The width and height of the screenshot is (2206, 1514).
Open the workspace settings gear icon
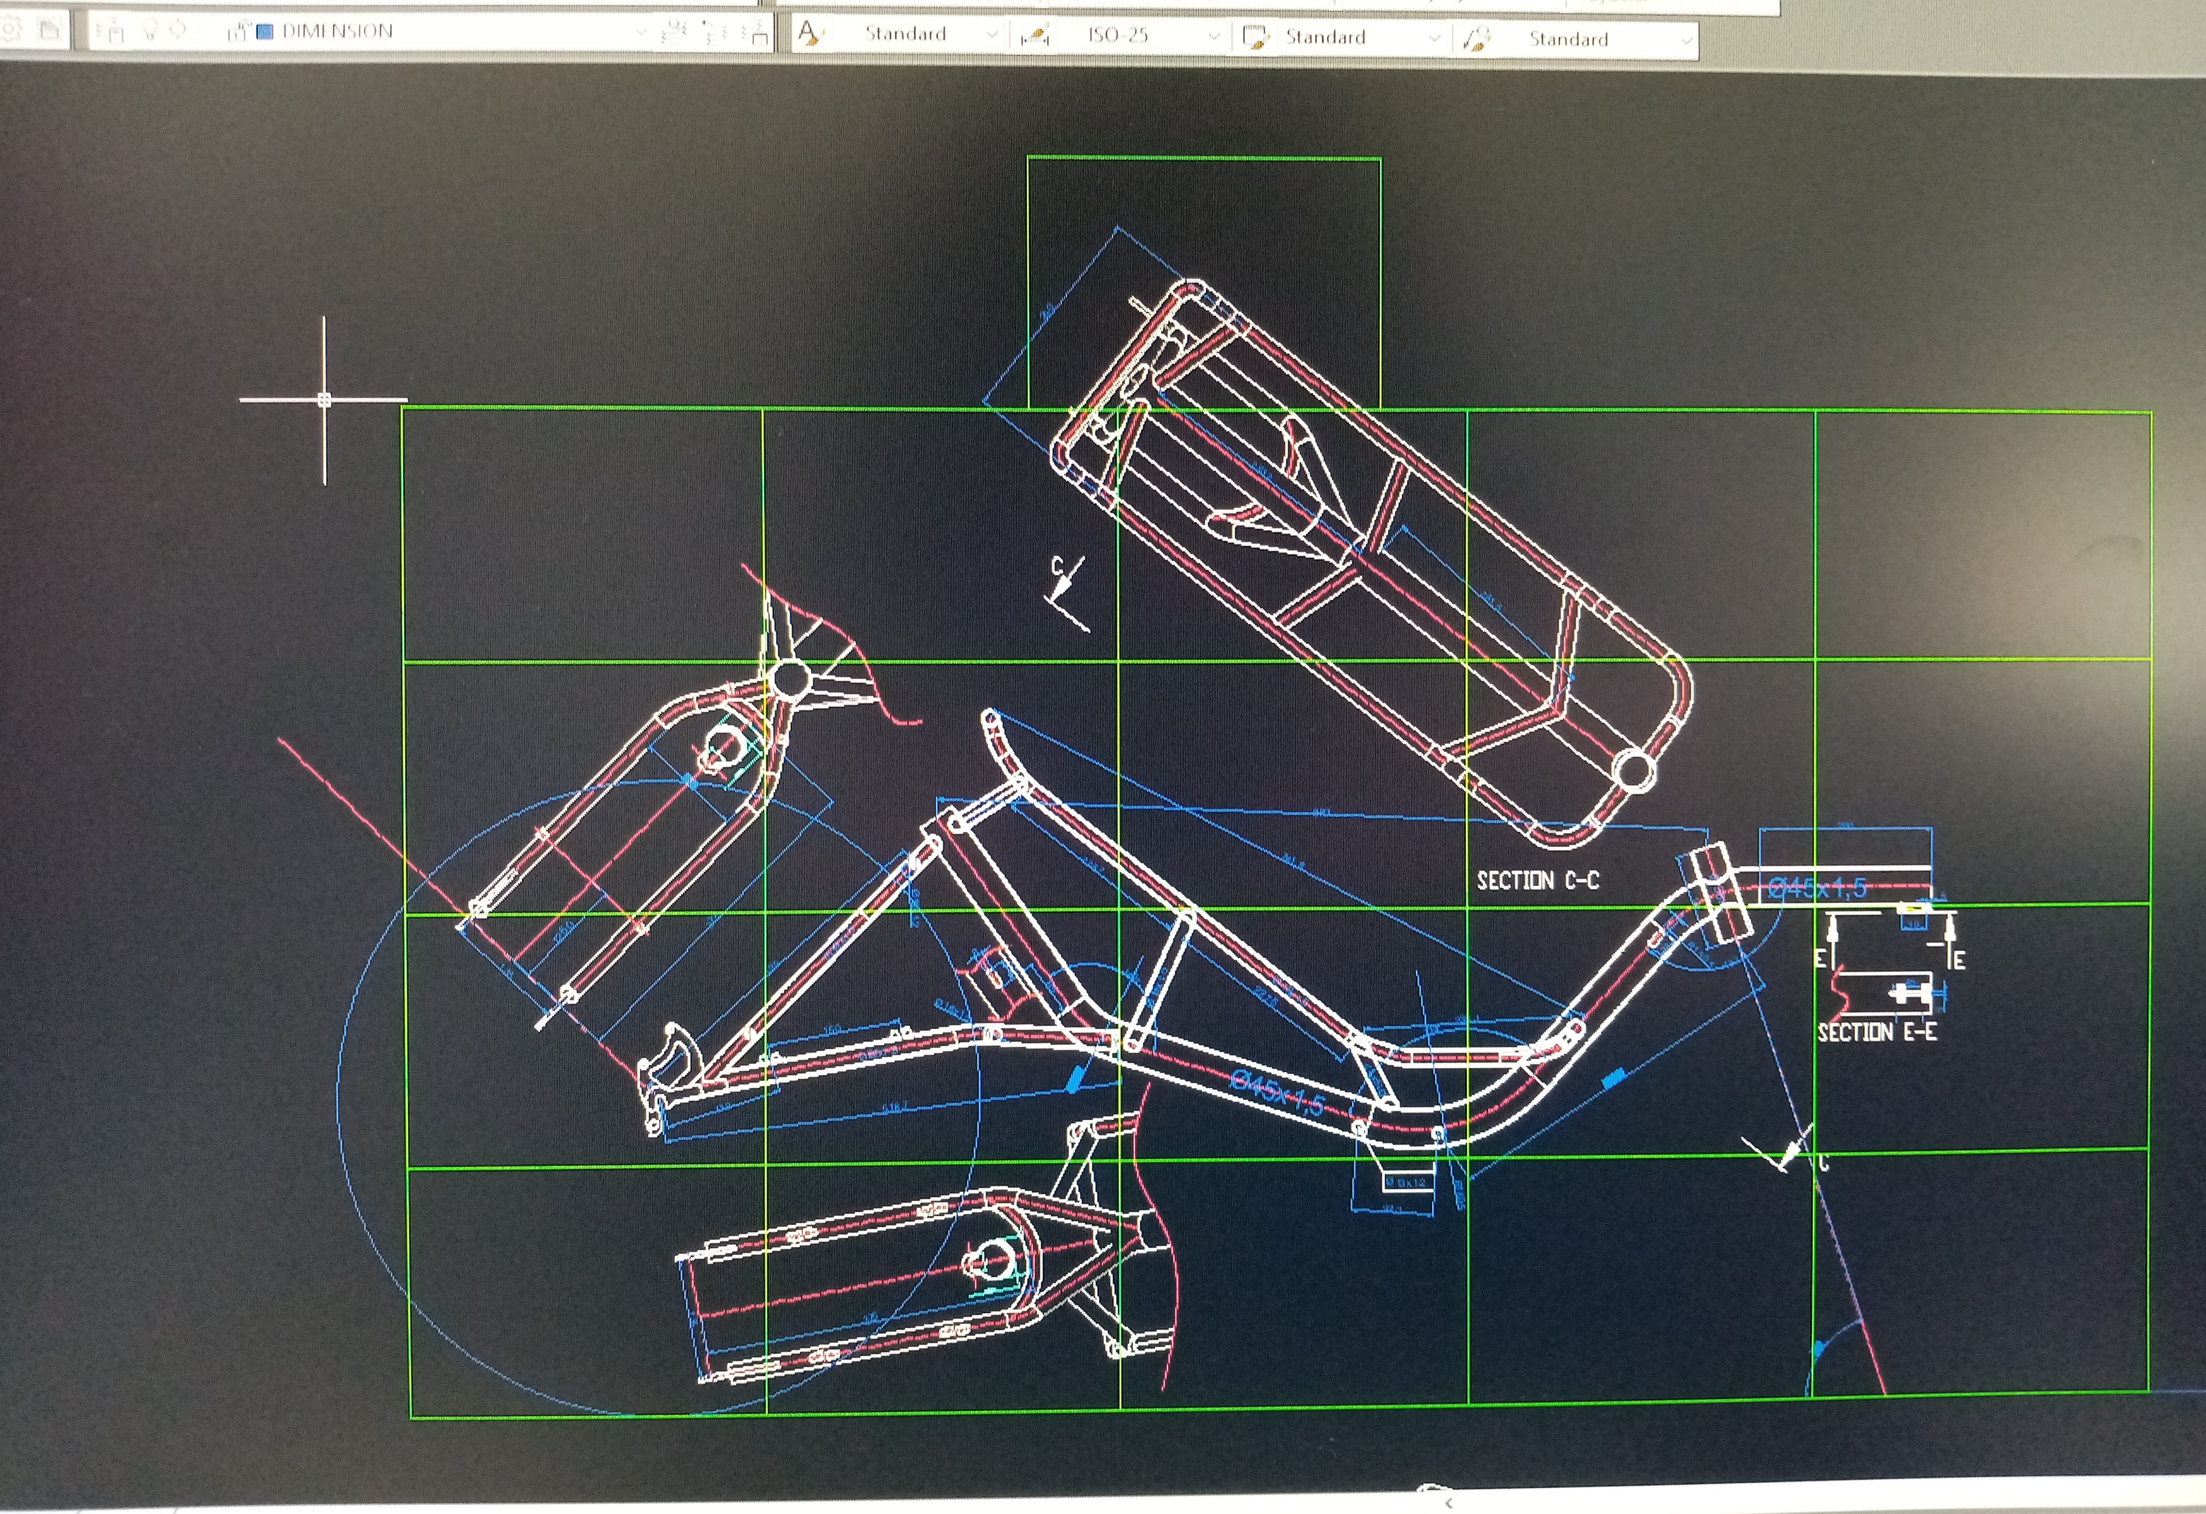coord(10,28)
